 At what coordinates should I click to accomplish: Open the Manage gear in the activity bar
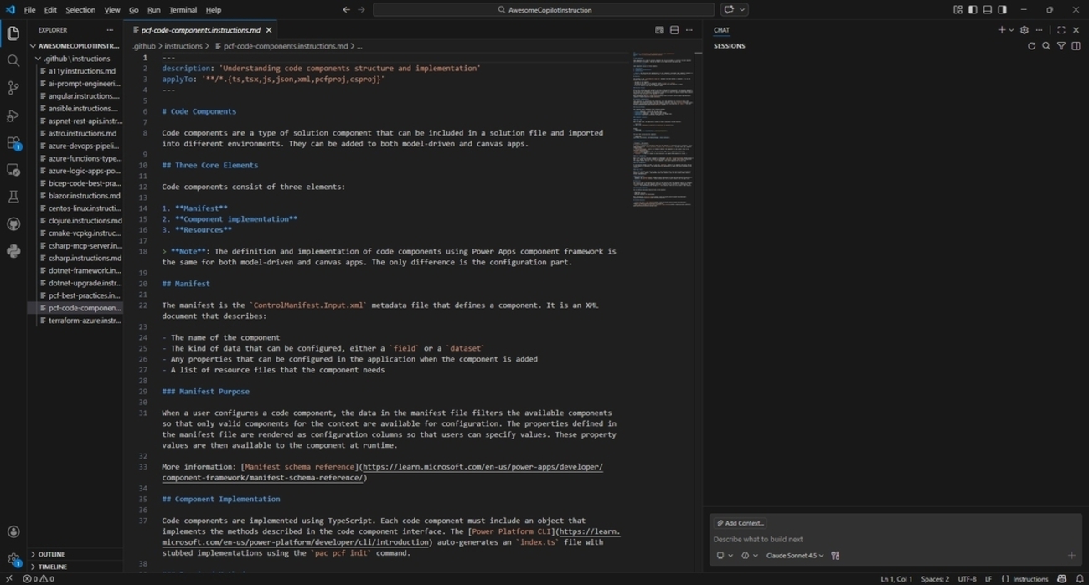click(x=13, y=559)
